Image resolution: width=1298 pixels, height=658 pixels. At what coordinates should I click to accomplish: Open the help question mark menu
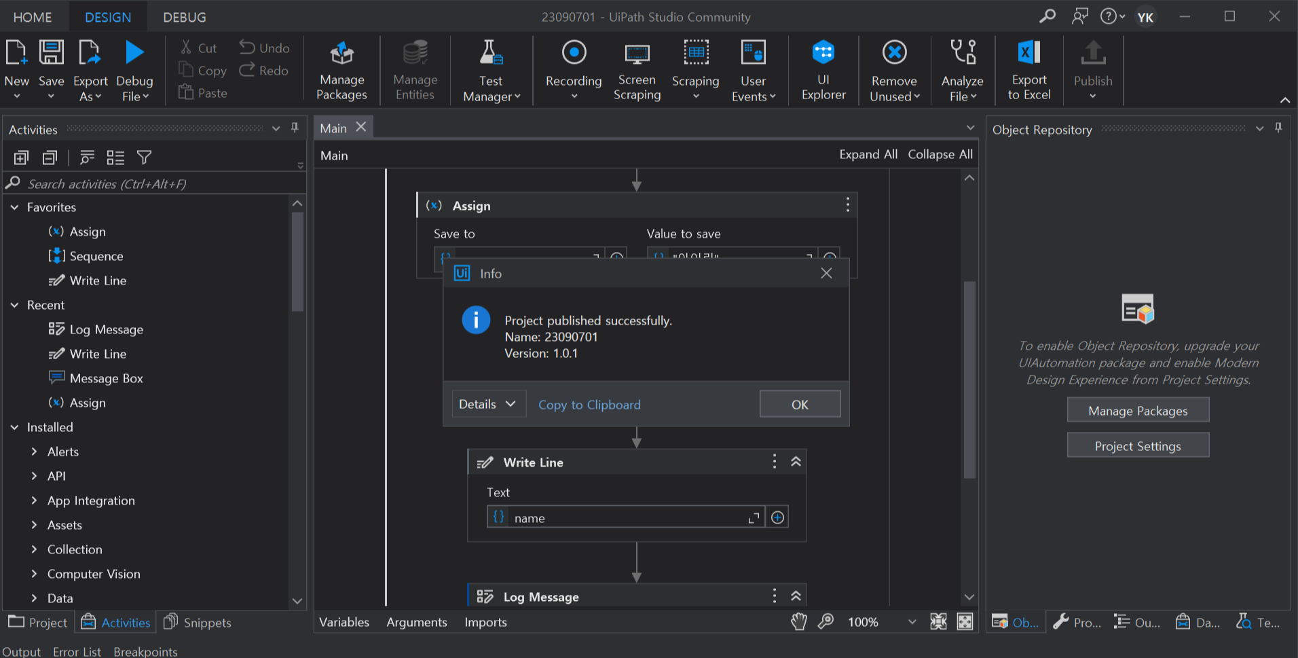(x=1112, y=16)
